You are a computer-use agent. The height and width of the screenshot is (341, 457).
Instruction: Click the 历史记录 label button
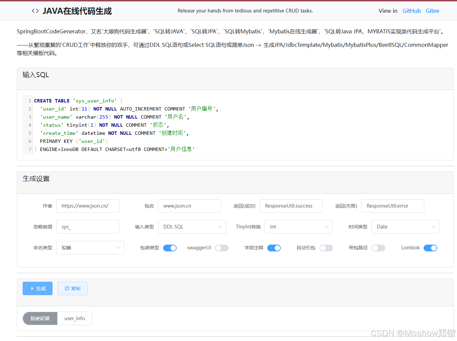[40, 318]
